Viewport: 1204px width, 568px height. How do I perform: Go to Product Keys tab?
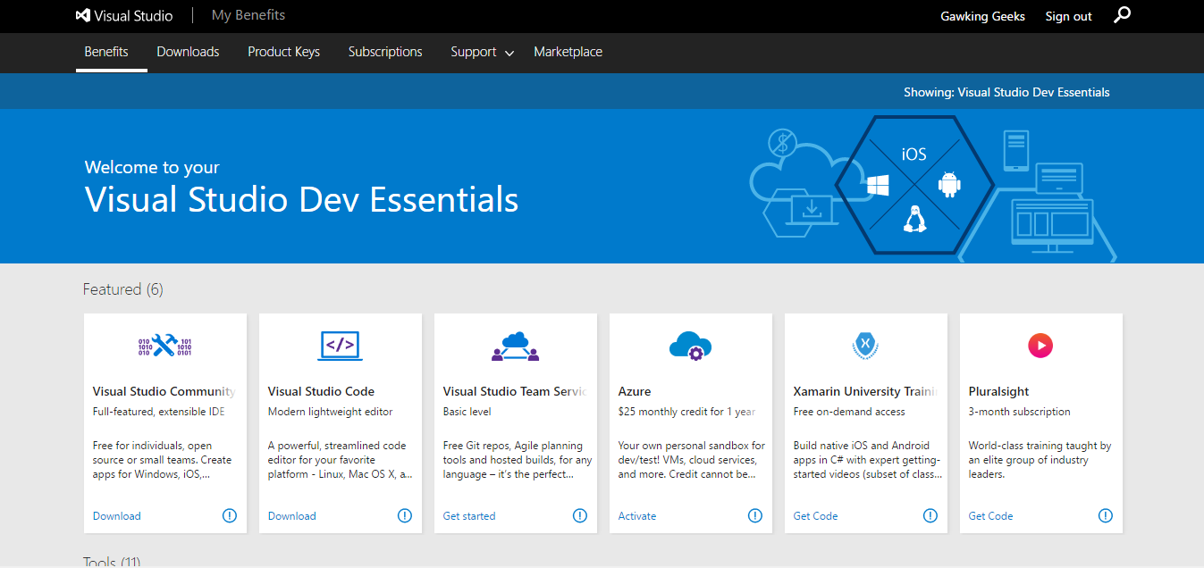[283, 52]
